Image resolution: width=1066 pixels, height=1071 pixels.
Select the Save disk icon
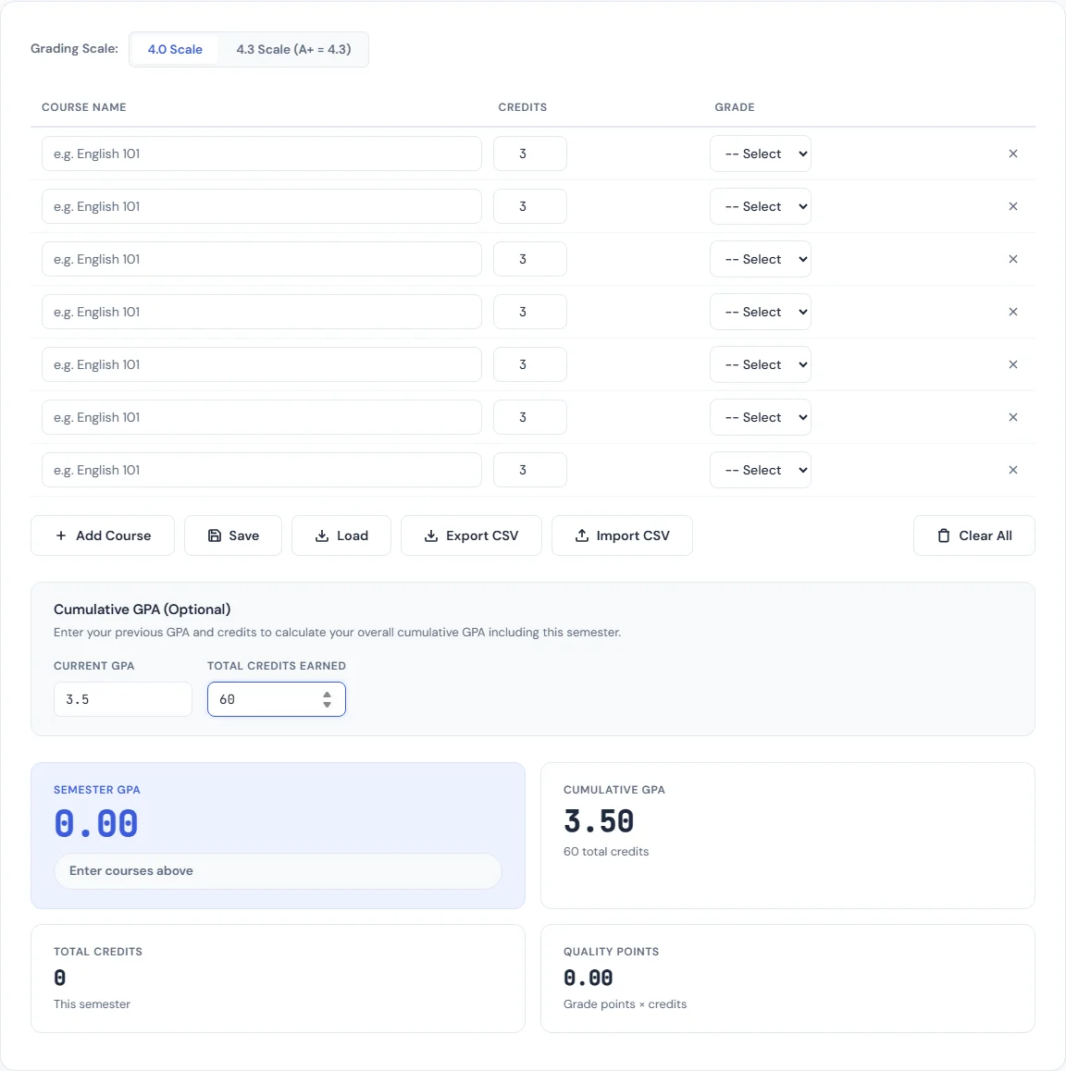pyautogui.click(x=214, y=535)
